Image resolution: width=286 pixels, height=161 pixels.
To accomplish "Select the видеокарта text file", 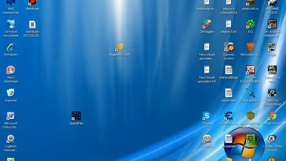I will coord(206,3).
